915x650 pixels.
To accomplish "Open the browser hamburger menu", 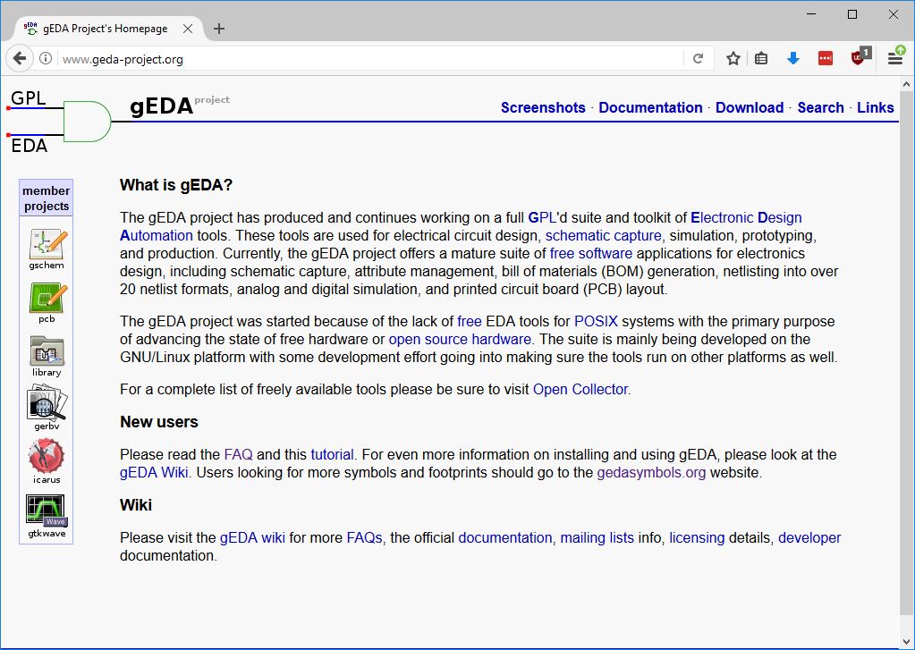I will 895,57.
